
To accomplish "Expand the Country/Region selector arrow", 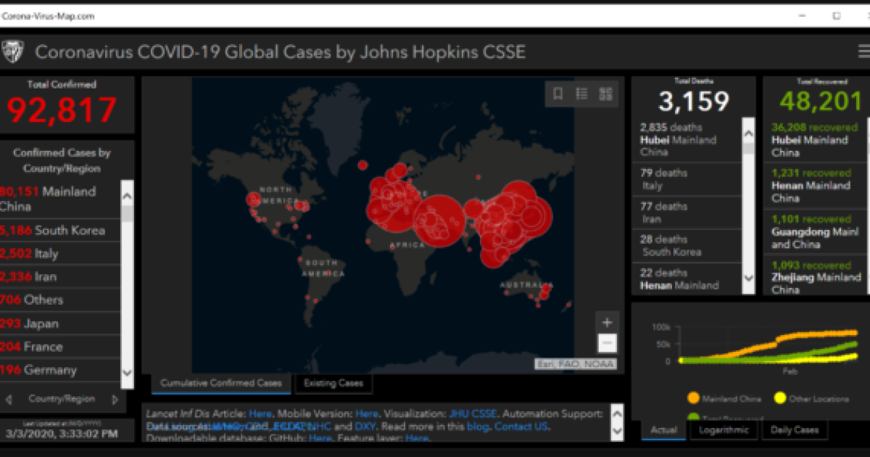I will coord(114,398).
